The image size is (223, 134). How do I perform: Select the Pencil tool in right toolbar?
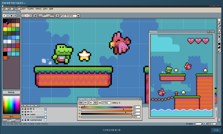(219, 23)
